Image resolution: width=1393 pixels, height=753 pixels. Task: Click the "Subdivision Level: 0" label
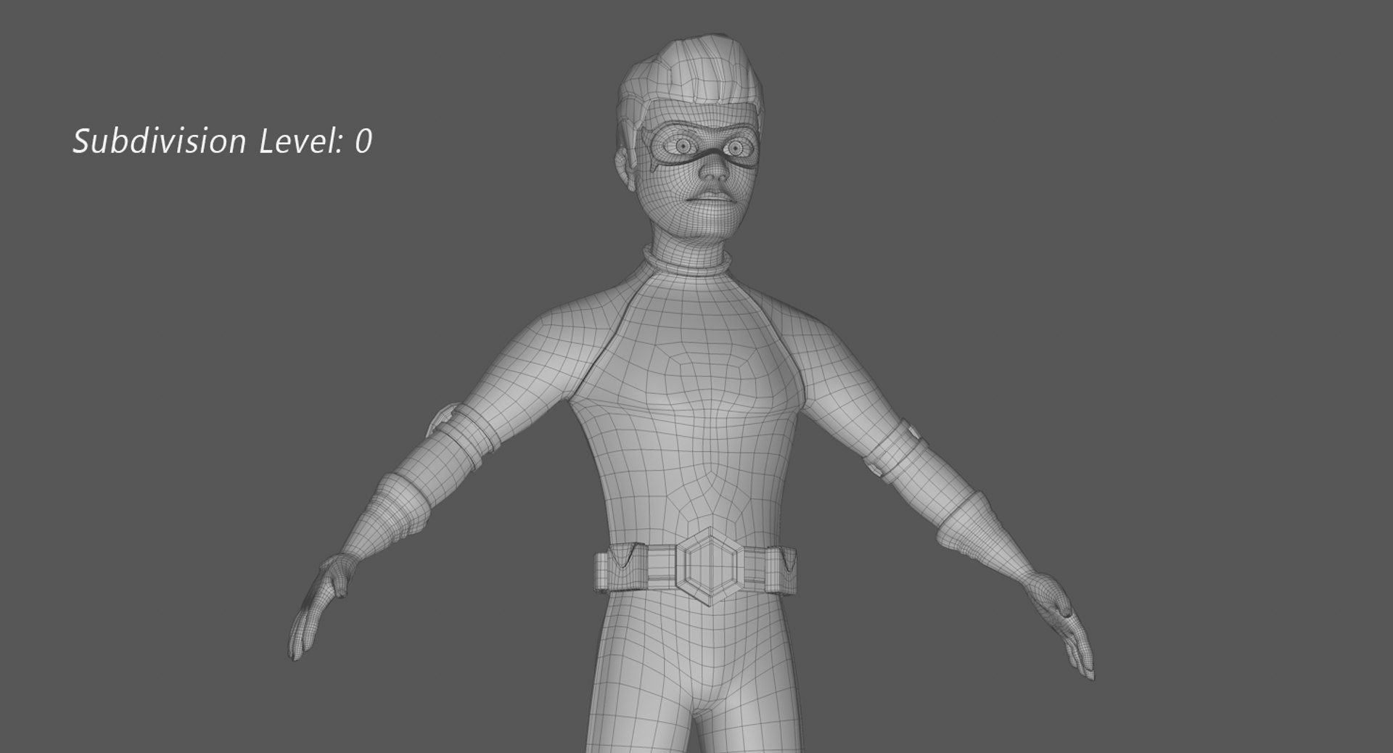(x=222, y=141)
